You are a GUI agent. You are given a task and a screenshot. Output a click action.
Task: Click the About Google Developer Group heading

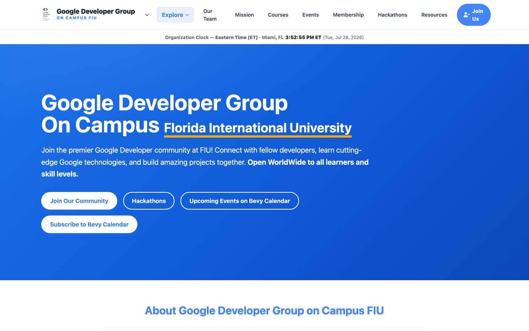pos(264,310)
